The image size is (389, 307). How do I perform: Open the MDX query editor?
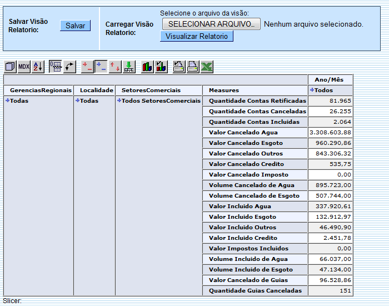[24, 67]
